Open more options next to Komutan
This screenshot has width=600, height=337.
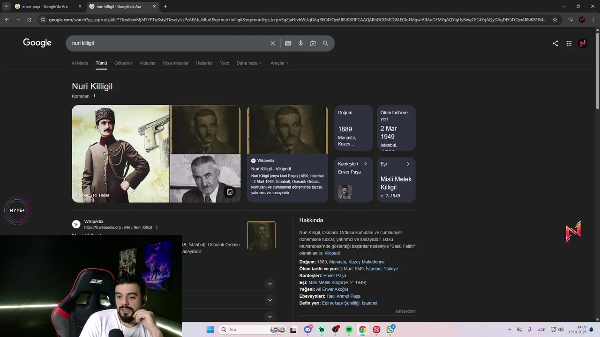pyautogui.click(x=94, y=96)
